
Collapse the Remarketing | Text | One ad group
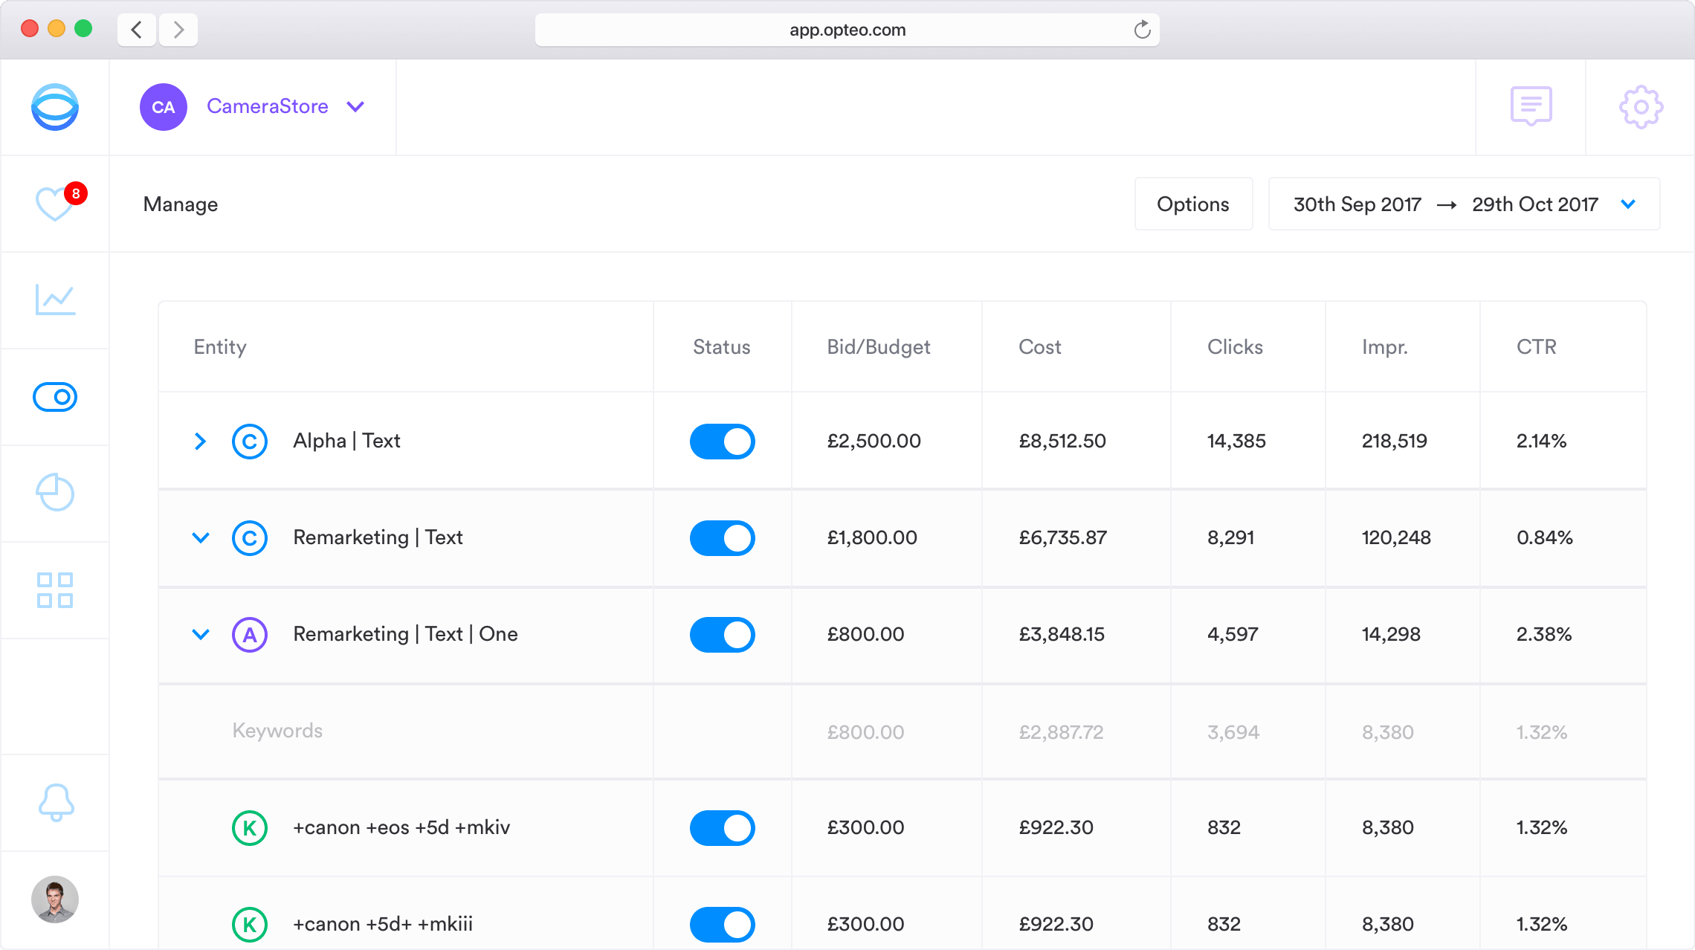pos(201,634)
